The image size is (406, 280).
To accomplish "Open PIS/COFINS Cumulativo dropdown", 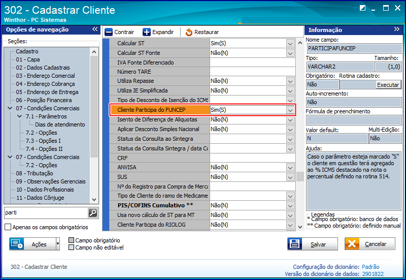I will 290,206.
